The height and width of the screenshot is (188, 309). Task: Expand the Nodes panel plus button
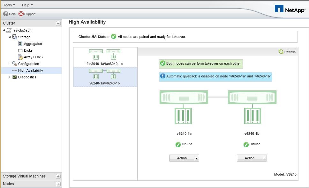click(58, 184)
